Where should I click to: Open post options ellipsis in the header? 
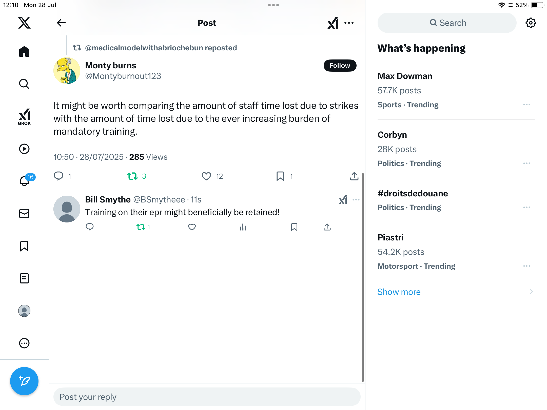[x=349, y=23]
